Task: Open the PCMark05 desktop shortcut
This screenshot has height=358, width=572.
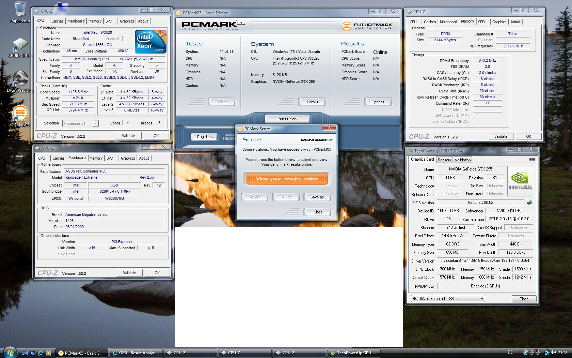Action: click(20, 116)
